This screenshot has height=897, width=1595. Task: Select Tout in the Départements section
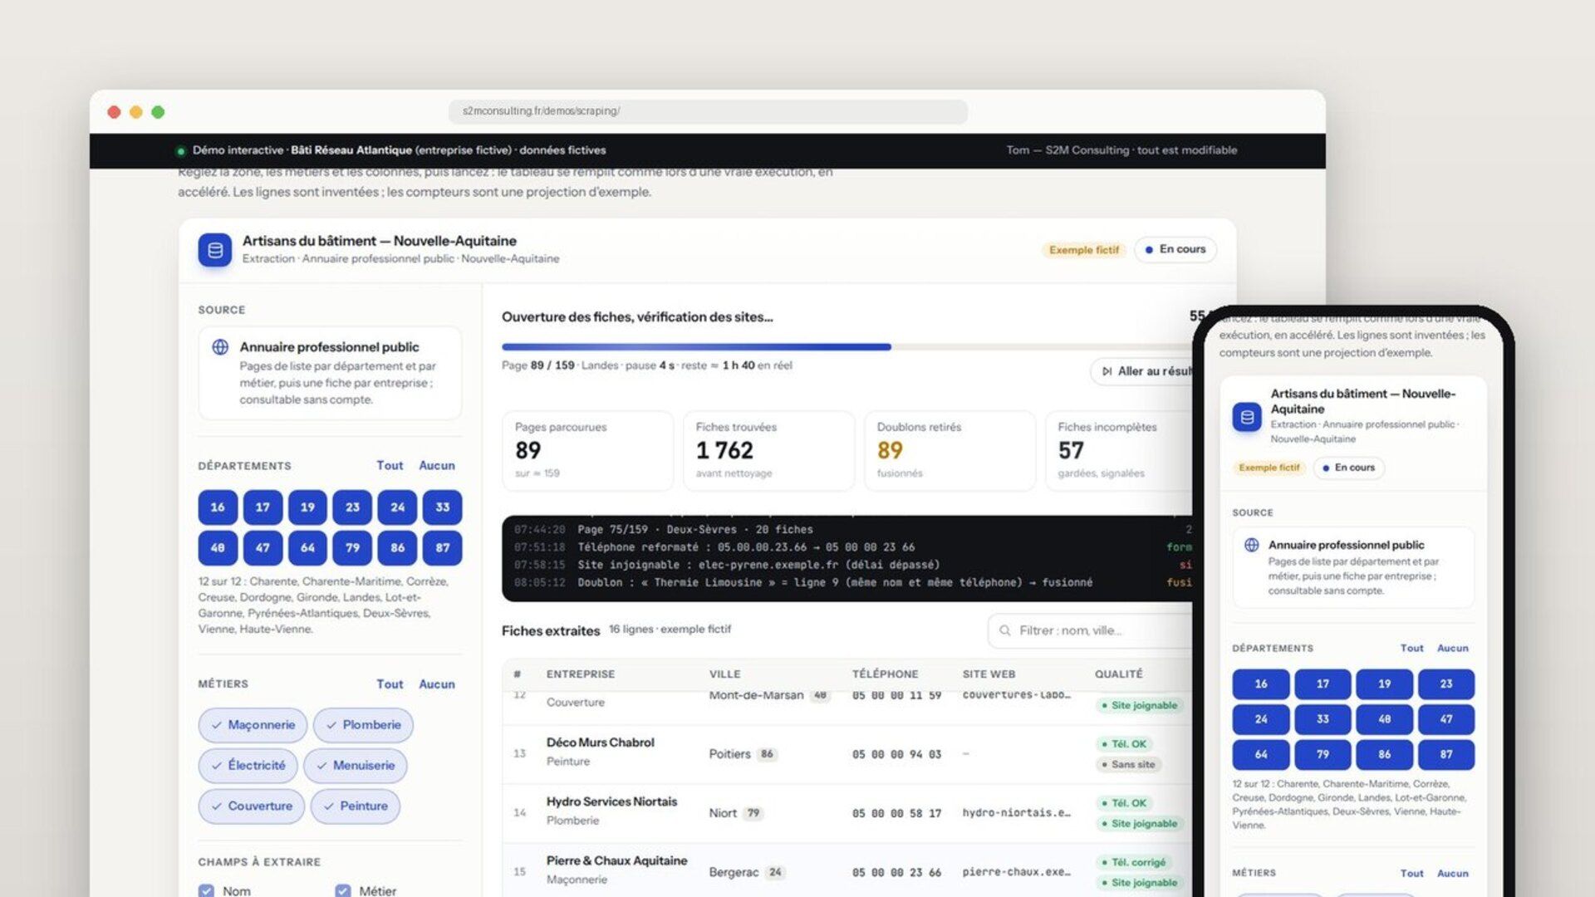point(390,466)
